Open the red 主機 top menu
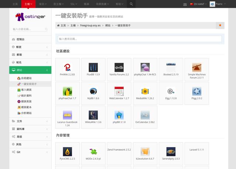236x169 pixels. (28, 4)
